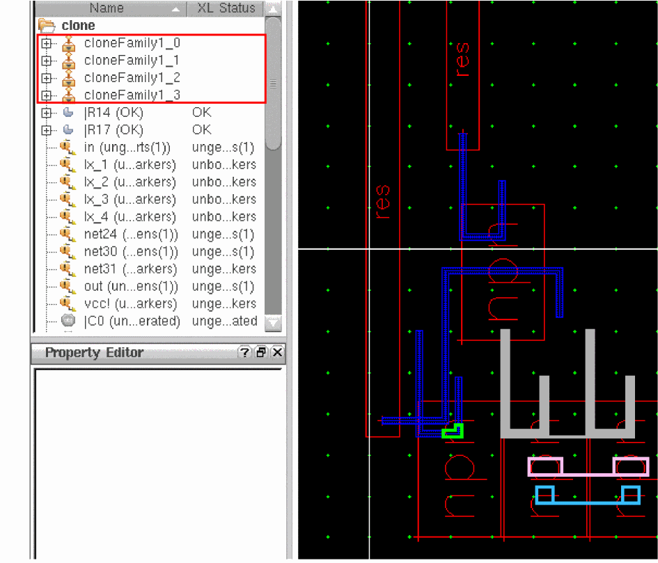Click the C0 ungenerated instance icon
This screenshot has width=658, height=563.
[x=68, y=321]
